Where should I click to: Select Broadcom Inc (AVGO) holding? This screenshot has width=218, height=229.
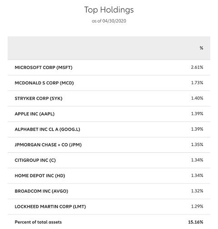point(41,191)
